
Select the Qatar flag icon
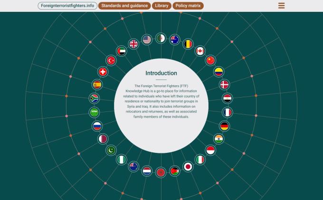[x=103, y=139]
